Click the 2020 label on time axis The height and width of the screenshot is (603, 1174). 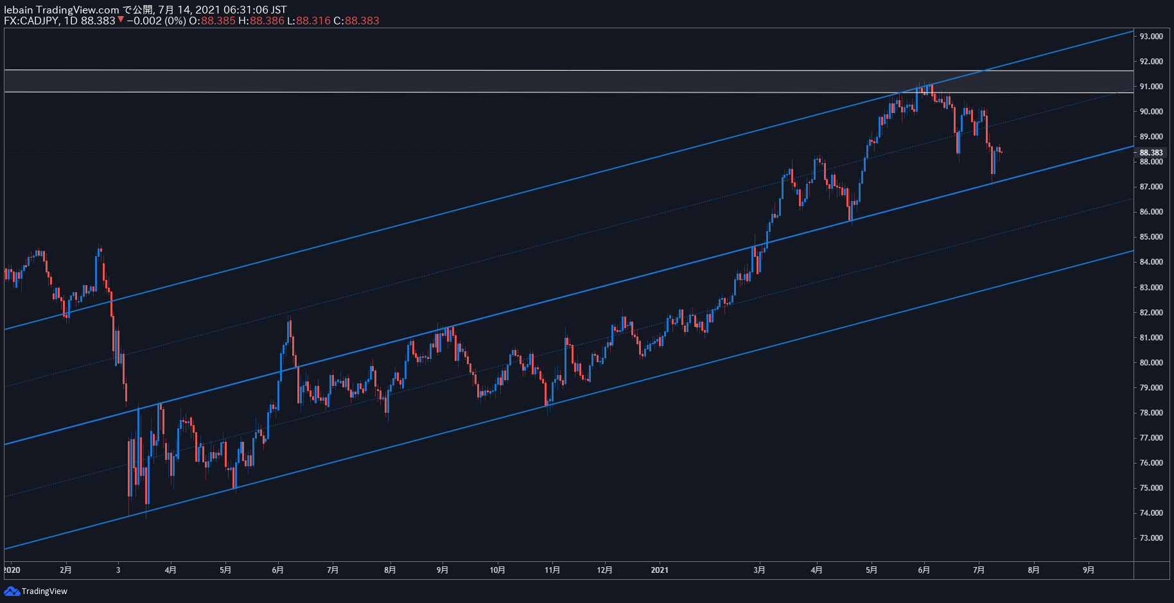pos(12,570)
